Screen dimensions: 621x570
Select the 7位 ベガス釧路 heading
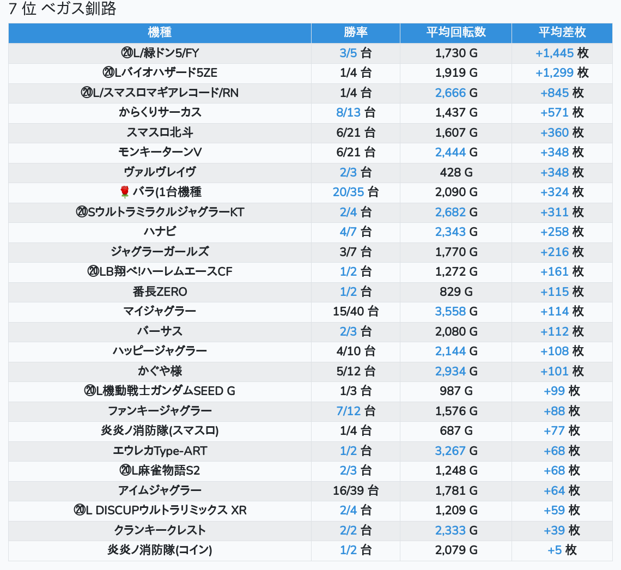(x=62, y=9)
